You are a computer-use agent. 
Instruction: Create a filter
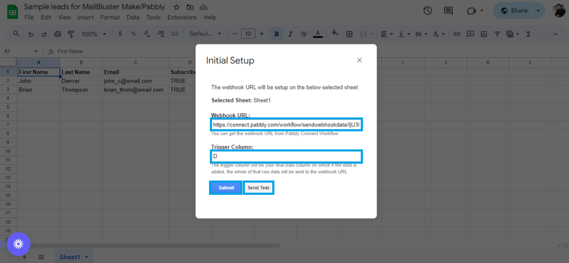497,34
